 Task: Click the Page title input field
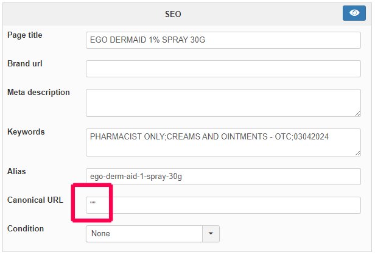pos(223,40)
